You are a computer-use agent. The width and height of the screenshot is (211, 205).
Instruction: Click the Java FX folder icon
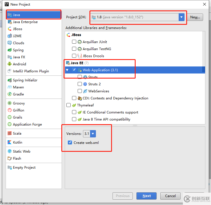10,57
